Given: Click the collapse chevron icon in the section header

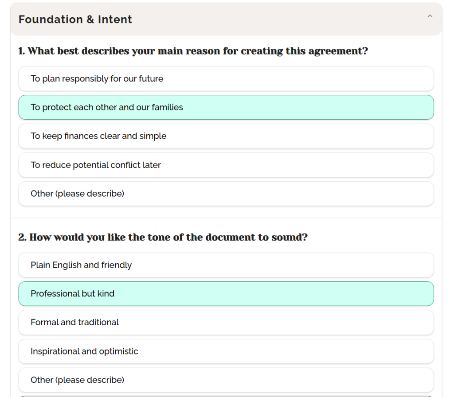Looking at the screenshot, I should [x=430, y=16].
